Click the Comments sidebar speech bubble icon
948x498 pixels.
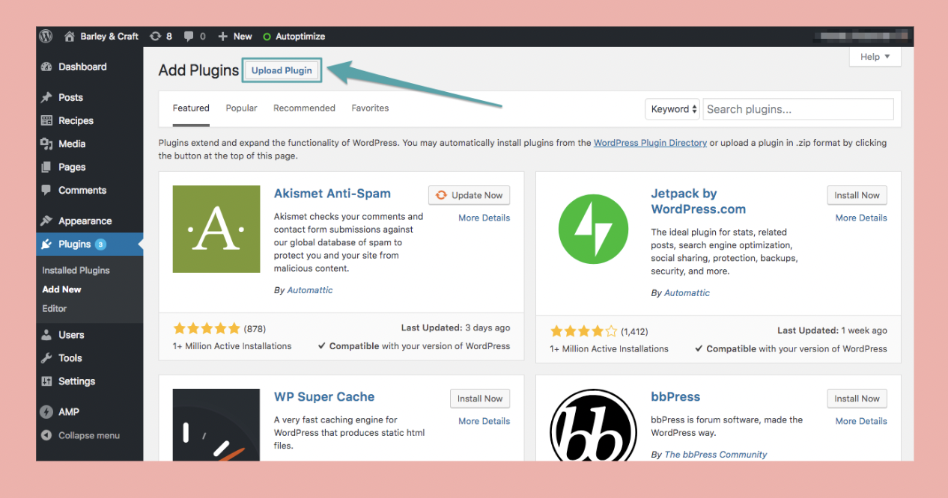(x=46, y=190)
